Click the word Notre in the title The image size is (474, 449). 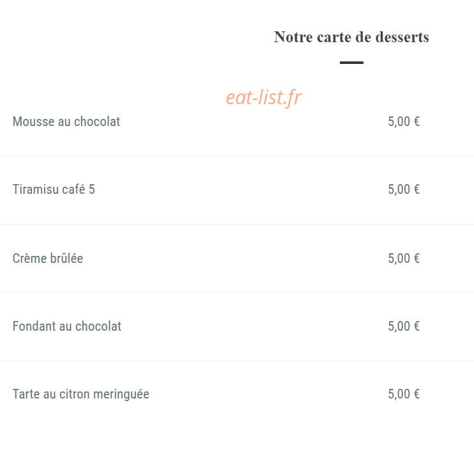(293, 37)
